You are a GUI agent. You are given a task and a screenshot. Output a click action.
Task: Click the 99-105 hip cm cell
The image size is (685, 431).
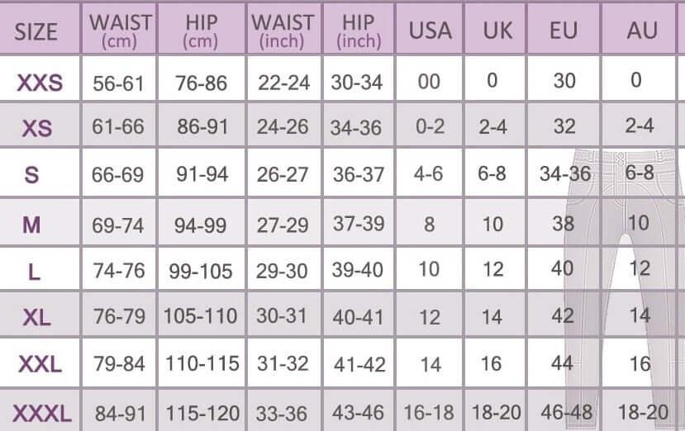201,271
